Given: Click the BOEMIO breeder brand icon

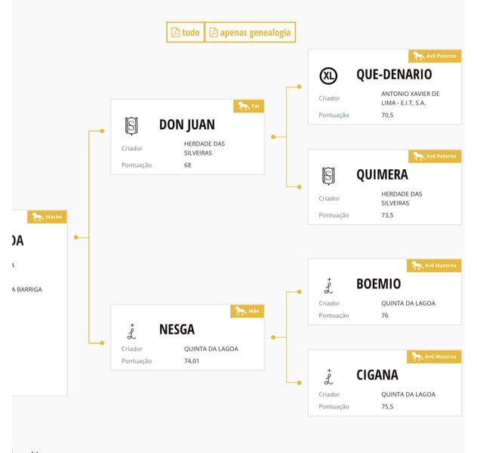Looking at the screenshot, I should pos(328,285).
